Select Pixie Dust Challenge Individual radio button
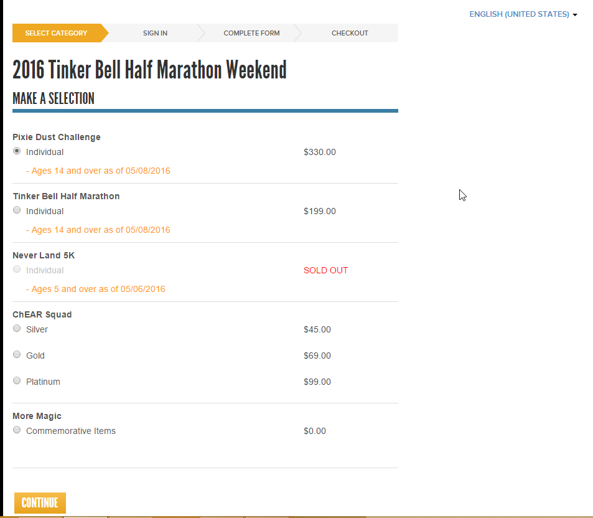This screenshot has height=518, width=593. pyautogui.click(x=17, y=151)
